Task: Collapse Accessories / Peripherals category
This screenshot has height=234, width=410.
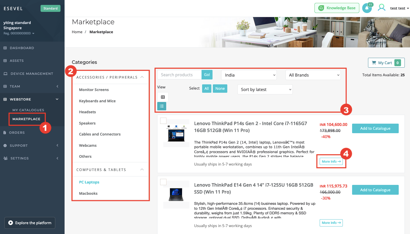Action: point(142,77)
